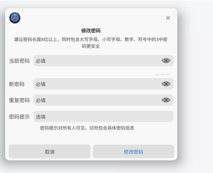Viewport: 213px width, 173px height.
Task: Click the 修改密码 dialog title
Action: tap(91, 31)
